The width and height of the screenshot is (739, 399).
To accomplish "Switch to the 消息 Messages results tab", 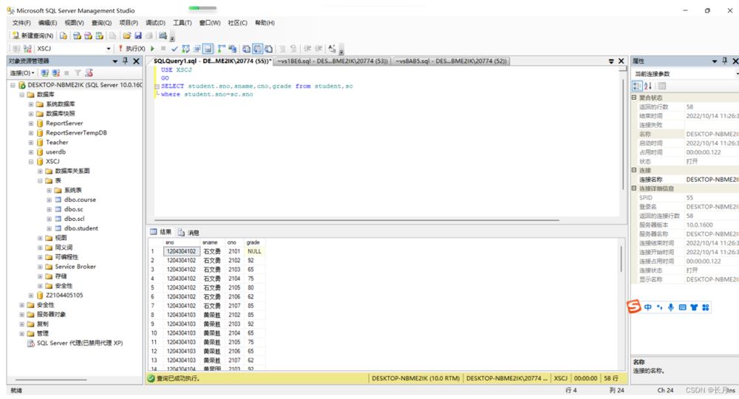I will 188,232.
